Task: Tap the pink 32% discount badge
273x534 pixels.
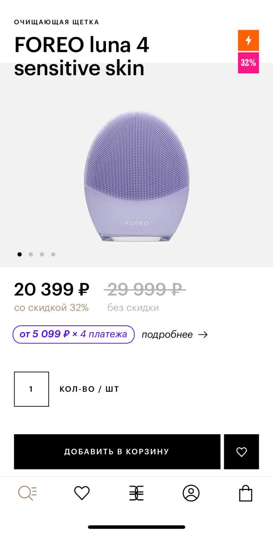Action: [248, 63]
